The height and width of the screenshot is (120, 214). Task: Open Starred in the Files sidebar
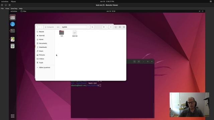pyautogui.click(x=45, y=36)
